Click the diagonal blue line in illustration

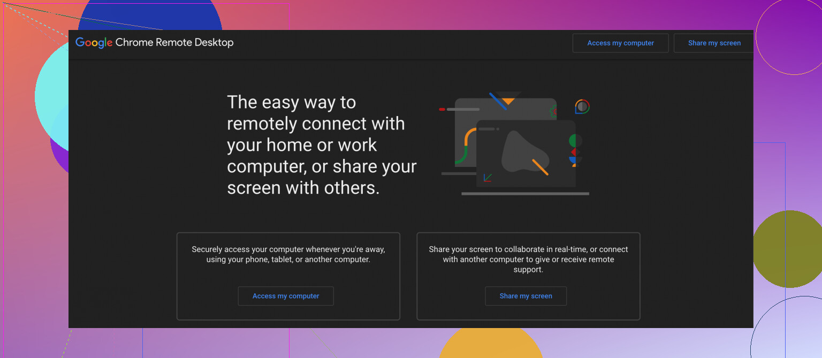pyautogui.click(x=498, y=101)
